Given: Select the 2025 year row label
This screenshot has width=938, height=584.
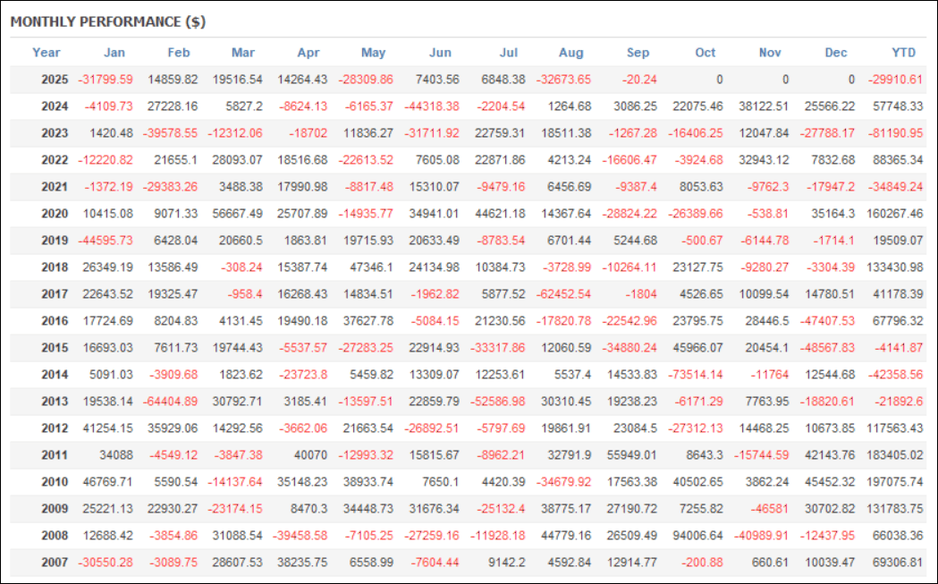Looking at the screenshot, I should (55, 79).
